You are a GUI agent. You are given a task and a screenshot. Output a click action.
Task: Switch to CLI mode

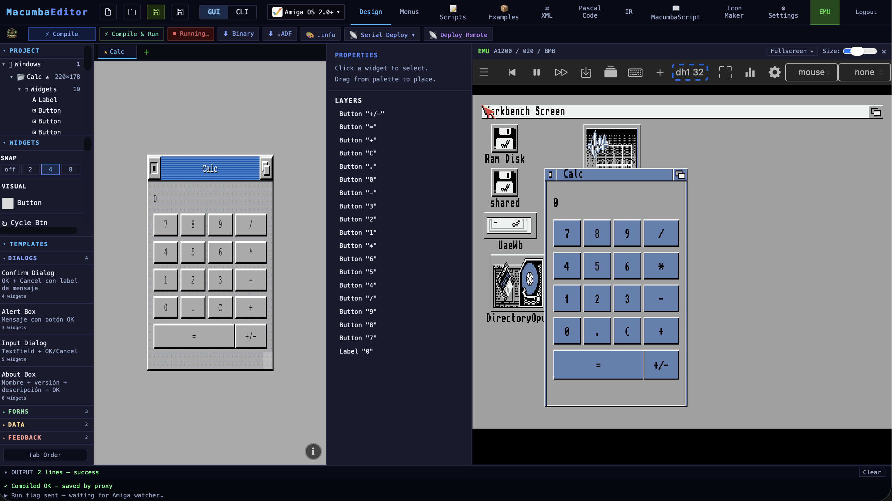[242, 12]
